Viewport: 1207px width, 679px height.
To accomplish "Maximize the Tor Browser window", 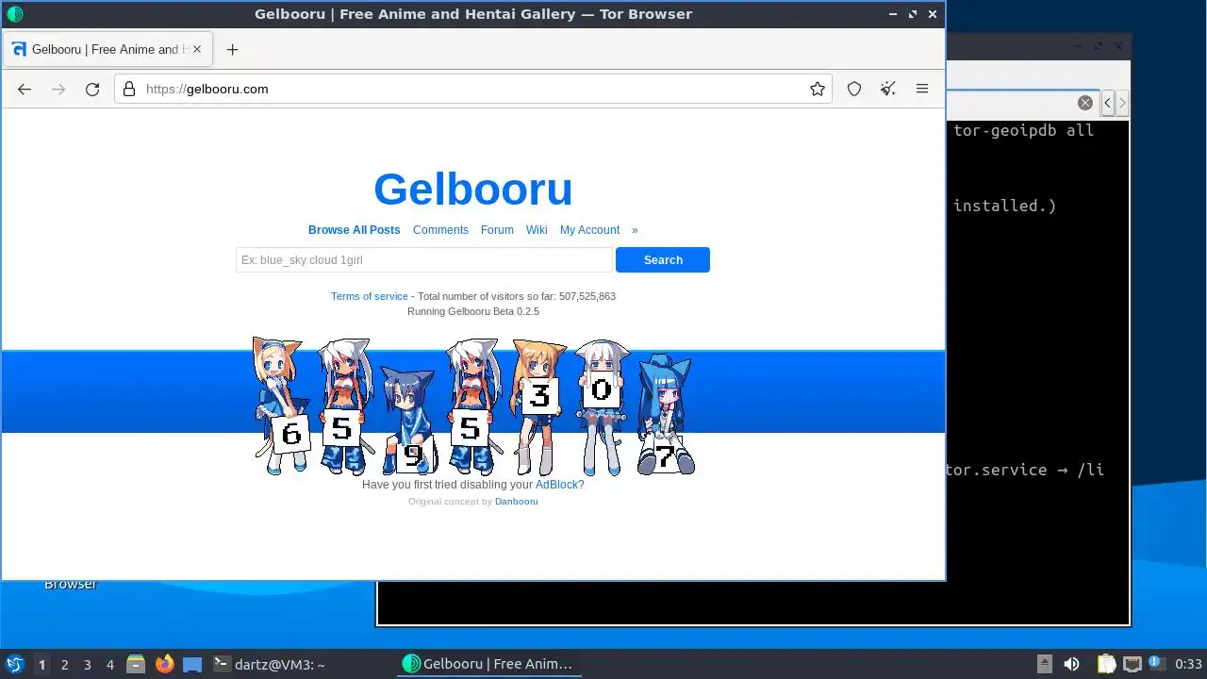I will click(913, 14).
